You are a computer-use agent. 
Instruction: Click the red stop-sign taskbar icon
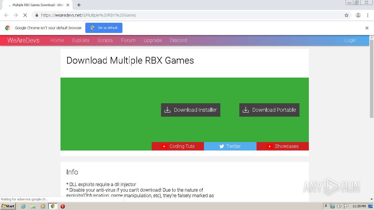point(63,206)
